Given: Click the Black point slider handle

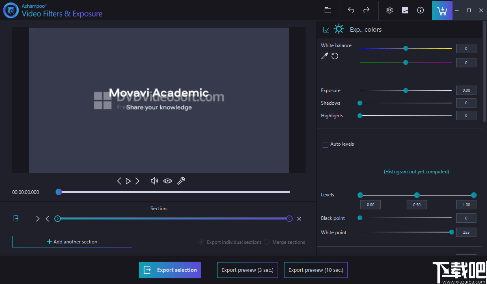Looking at the screenshot, I should (x=360, y=218).
